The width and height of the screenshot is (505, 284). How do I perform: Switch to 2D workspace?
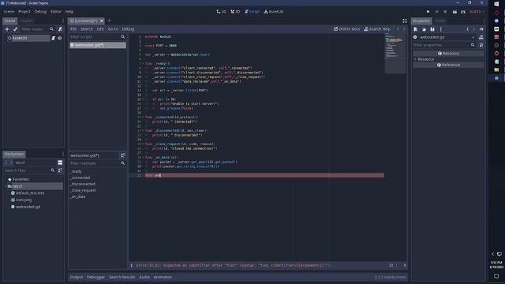point(221,12)
